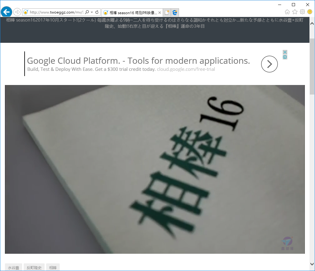Expand the address bar autocomplete dropdown arrow
Viewport: 315px width, 271px height.
tap(92, 12)
